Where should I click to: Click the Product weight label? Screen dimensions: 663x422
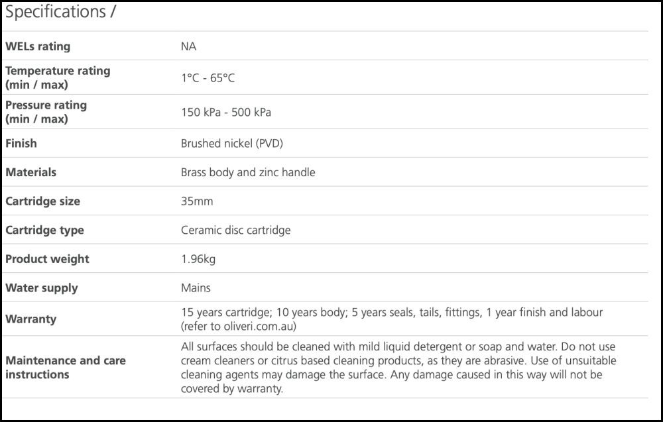click(x=47, y=259)
